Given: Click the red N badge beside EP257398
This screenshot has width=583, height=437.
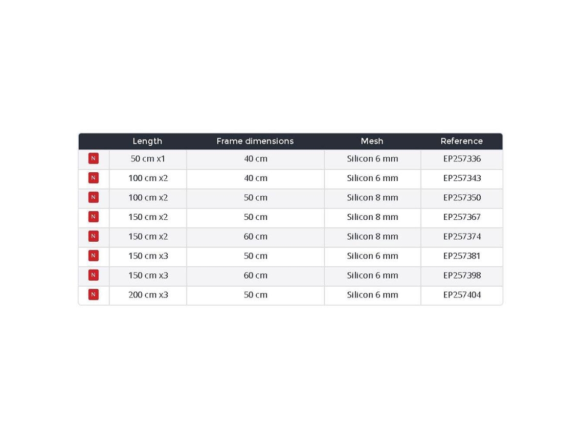Looking at the screenshot, I should [x=93, y=275].
